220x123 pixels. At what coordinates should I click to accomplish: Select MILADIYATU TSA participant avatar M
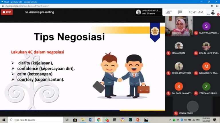206,66
